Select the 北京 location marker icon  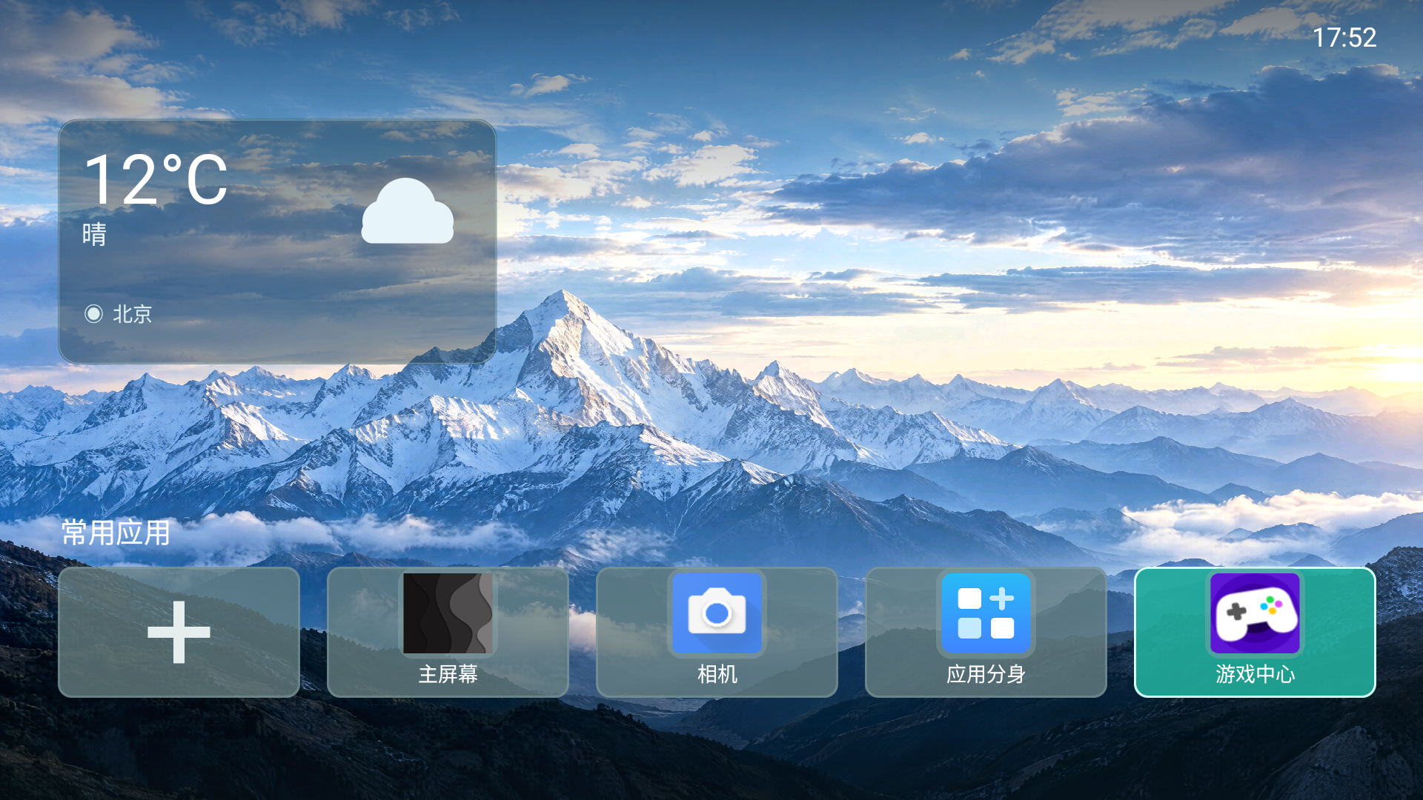coord(93,314)
